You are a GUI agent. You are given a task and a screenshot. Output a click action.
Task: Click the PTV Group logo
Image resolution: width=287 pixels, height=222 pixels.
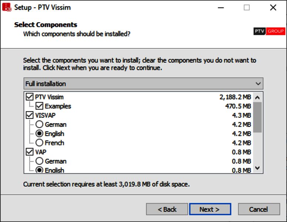[x=269, y=31]
